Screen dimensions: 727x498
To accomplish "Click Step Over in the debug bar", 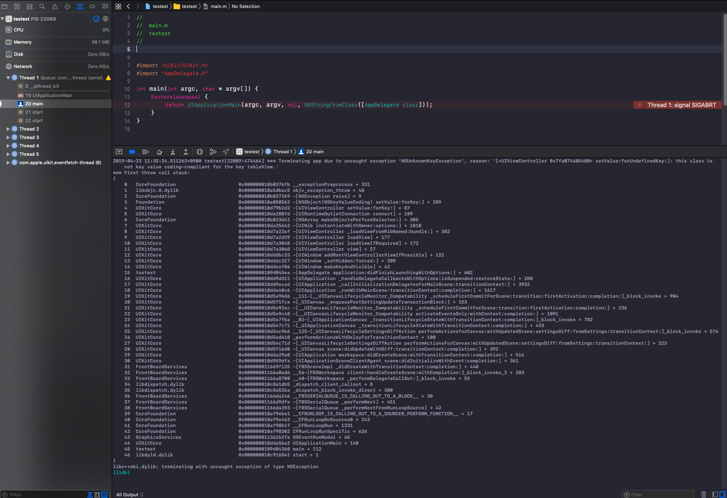I will point(160,152).
